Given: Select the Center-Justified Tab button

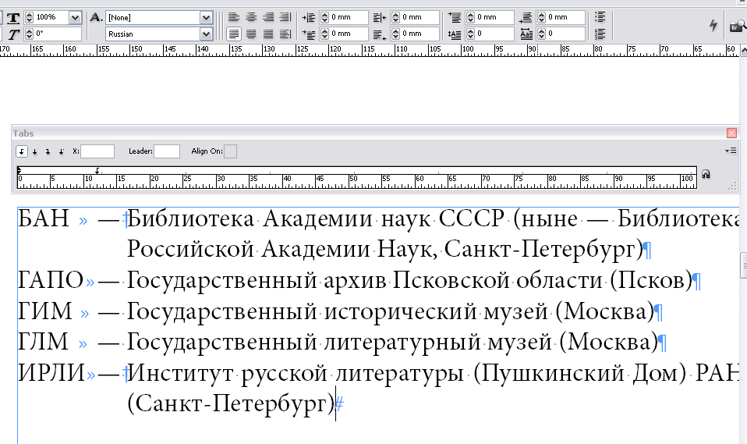Looking at the screenshot, I should pos(35,151).
